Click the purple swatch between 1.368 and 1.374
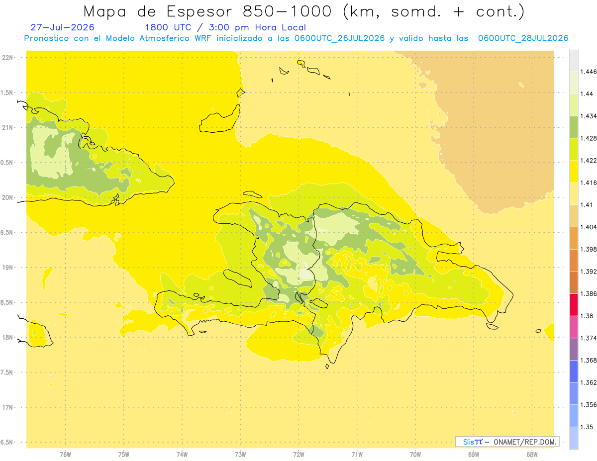Viewport: 597px width, 461px height. tap(574, 349)
